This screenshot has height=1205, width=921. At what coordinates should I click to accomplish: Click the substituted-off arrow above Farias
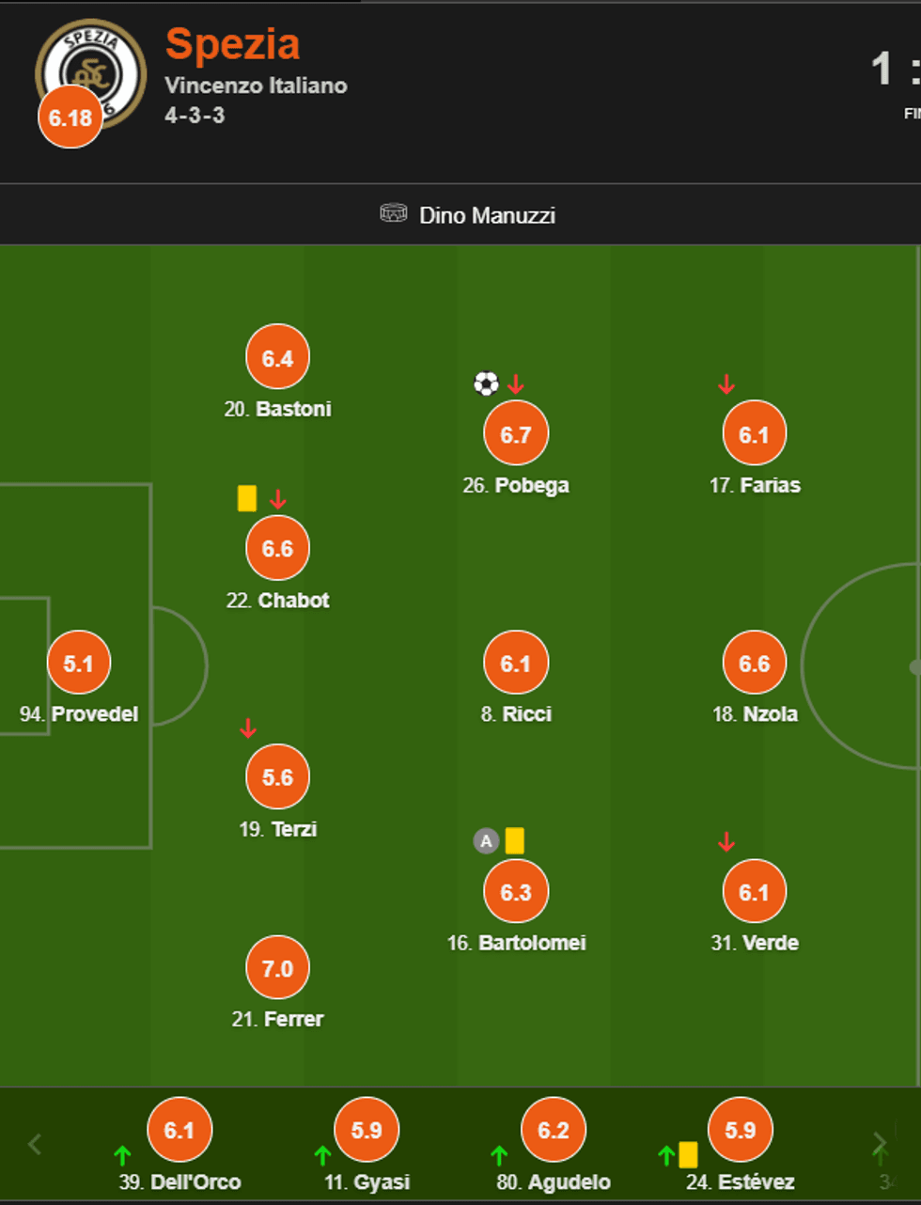coord(726,384)
